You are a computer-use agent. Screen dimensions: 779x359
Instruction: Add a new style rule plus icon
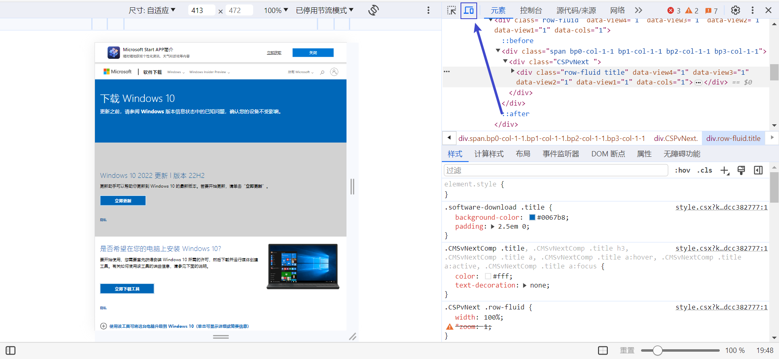tap(725, 171)
